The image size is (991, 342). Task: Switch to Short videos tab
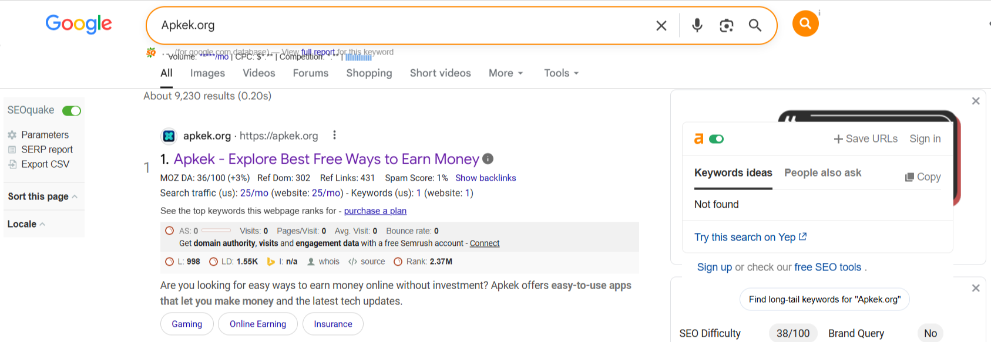click(441, 73)
